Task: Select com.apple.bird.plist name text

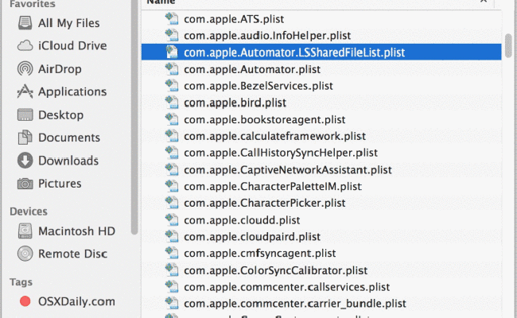Action: point(235,103)
